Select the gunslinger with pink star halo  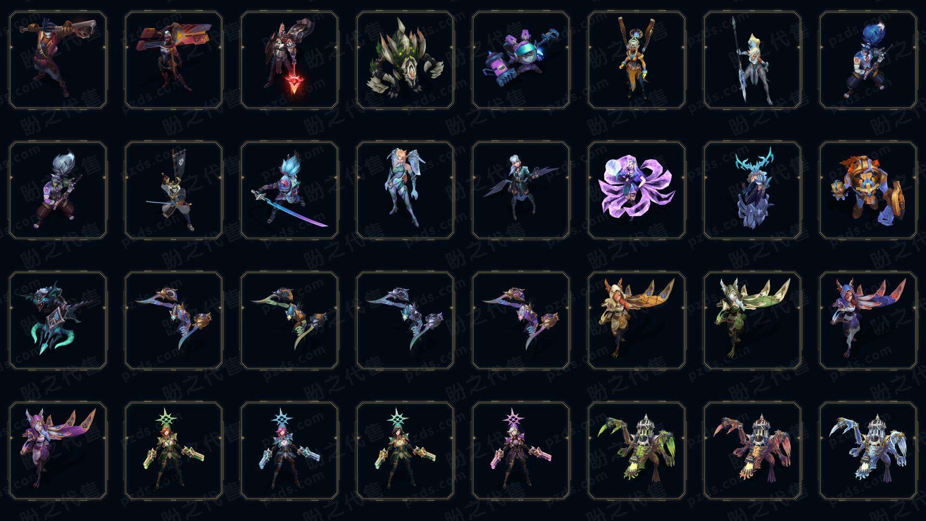(521, 451)
